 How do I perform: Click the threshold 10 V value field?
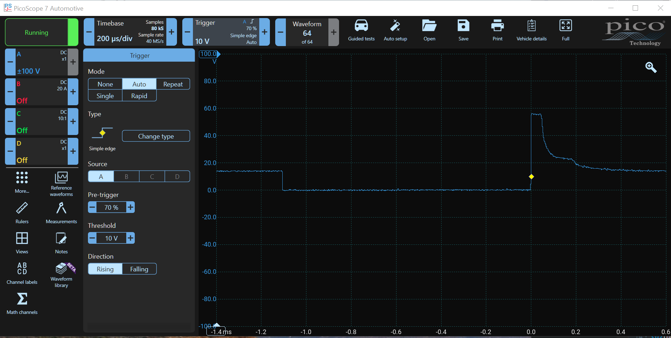coord(111,238)
